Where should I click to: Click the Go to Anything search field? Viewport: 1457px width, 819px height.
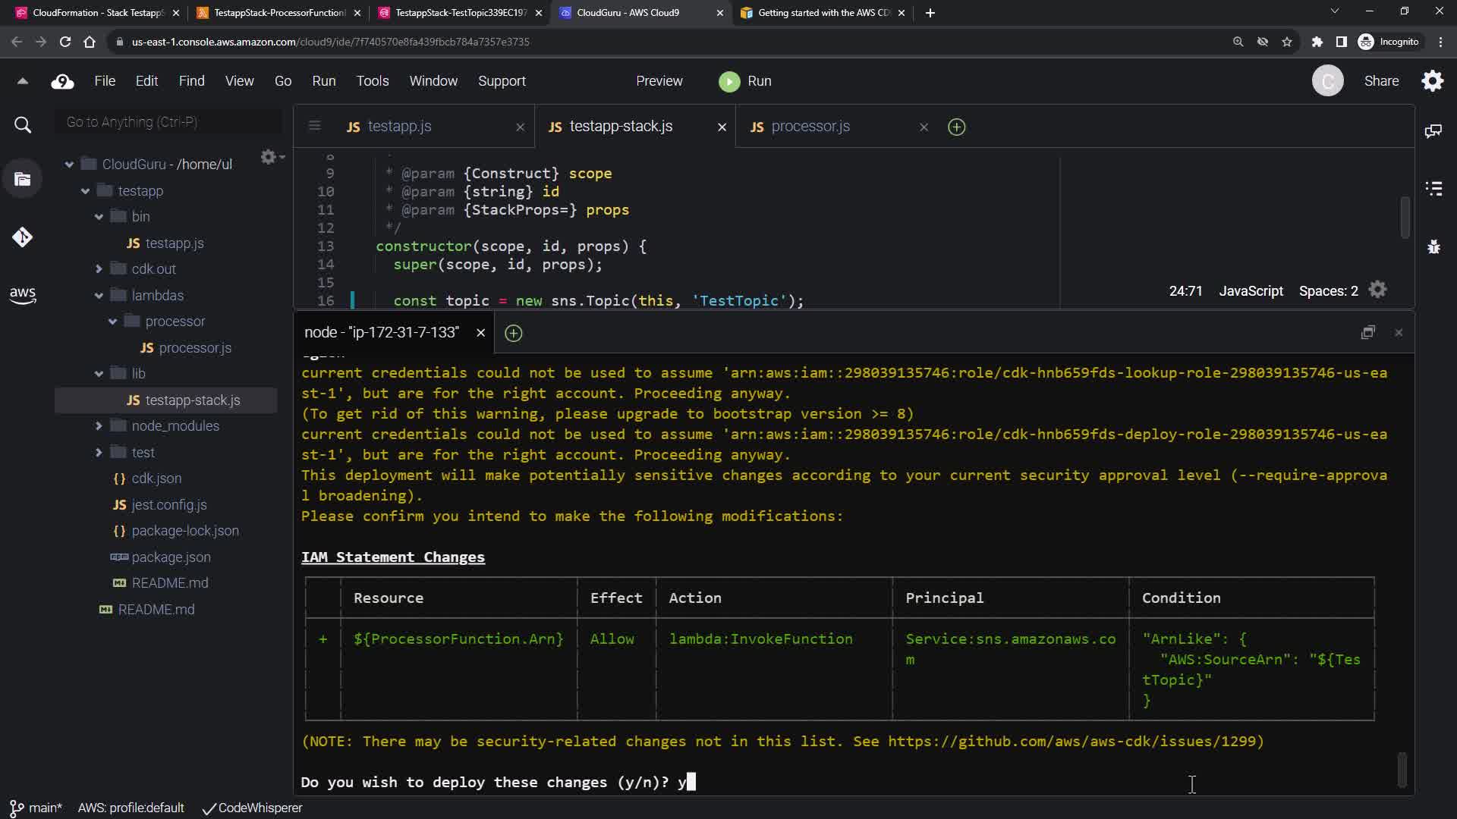coord(168,122)
